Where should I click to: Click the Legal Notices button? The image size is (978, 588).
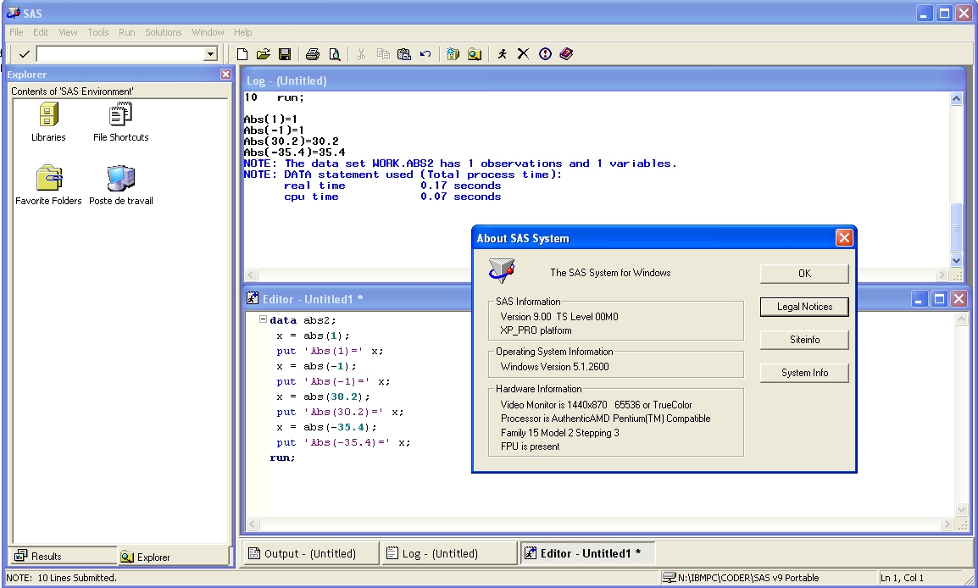pos(804,307)
